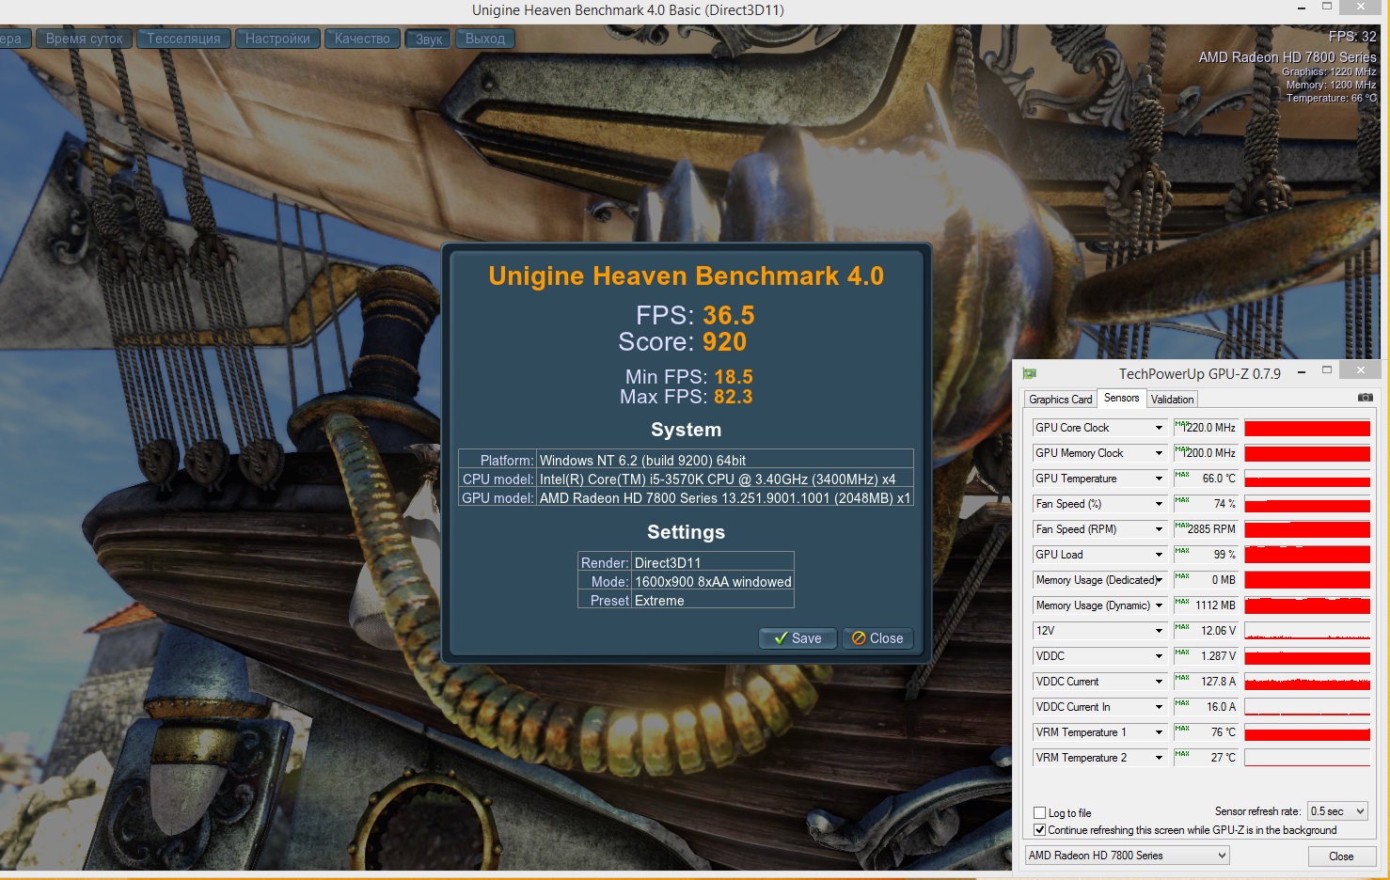The width and height of the screenshot is (1390, 880).
Task: Open the Настройки menu
Action: pyautogui.click(x=277, y=39)
